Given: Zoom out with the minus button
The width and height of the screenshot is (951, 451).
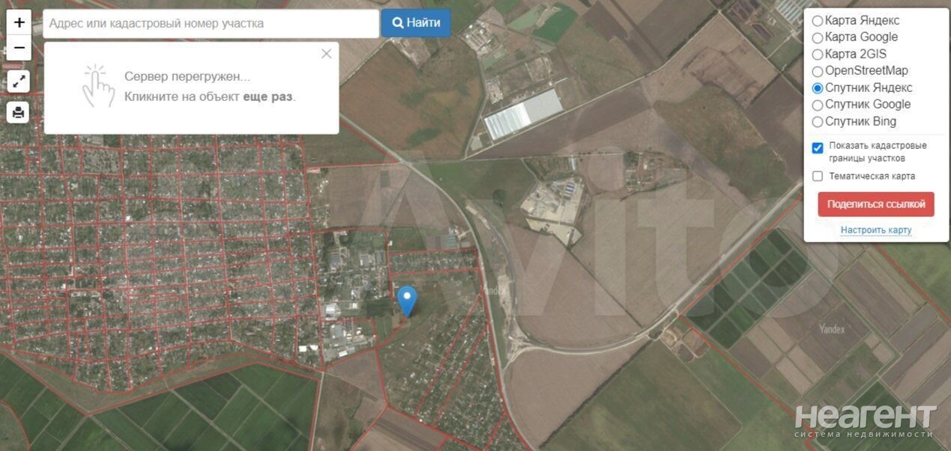Looking at the screenshot, I should click(19, 48).
